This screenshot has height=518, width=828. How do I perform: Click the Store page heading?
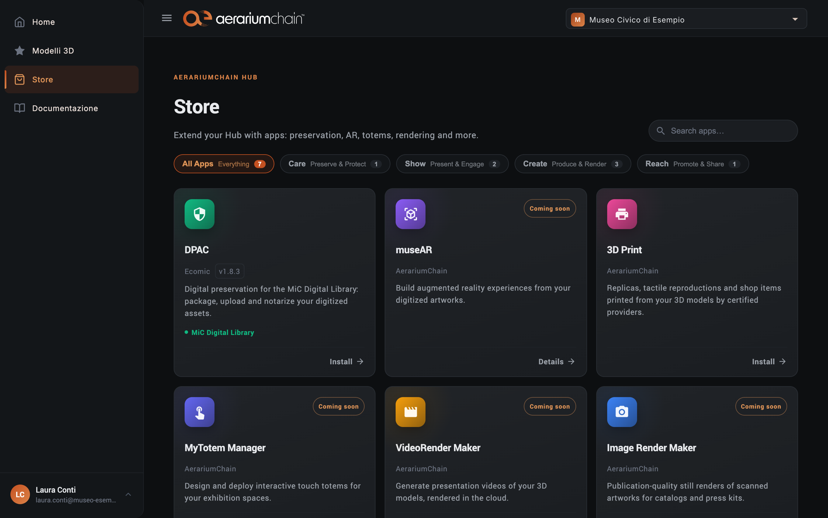click(x=197, y=107)
